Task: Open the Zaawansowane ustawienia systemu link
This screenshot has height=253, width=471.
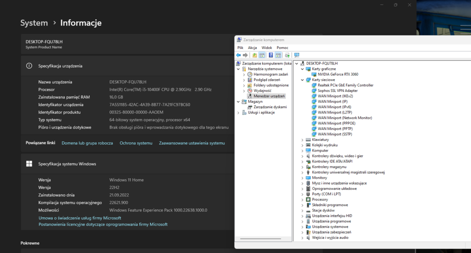Action: click(192, 143)
